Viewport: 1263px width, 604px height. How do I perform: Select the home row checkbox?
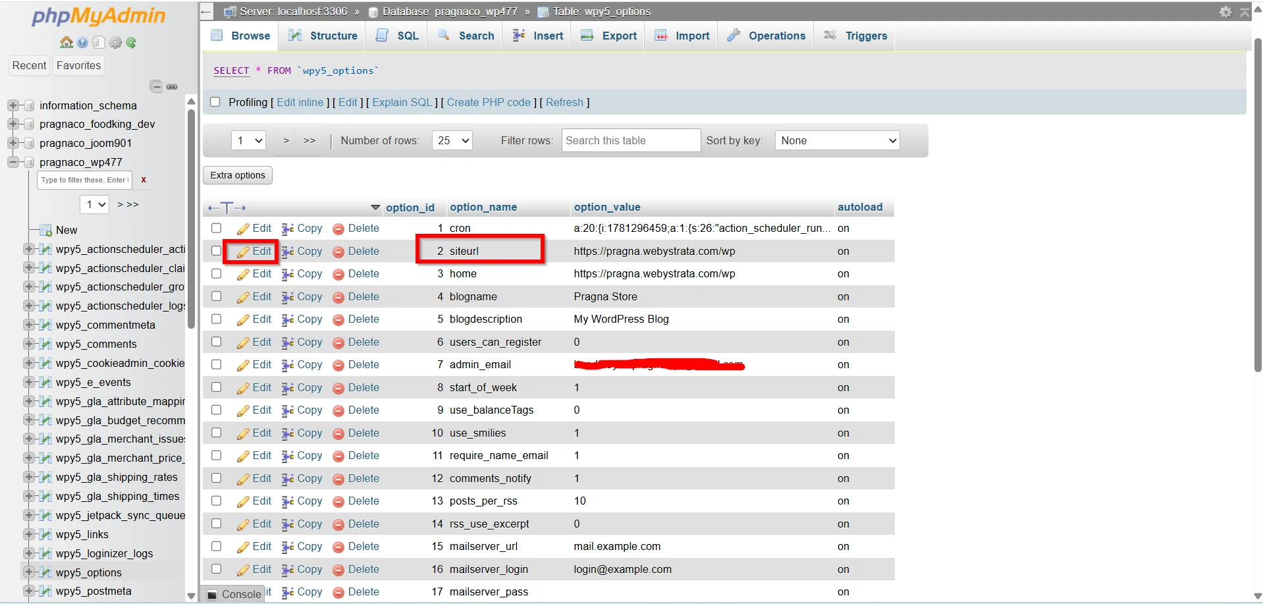click(x=216, y=273)
